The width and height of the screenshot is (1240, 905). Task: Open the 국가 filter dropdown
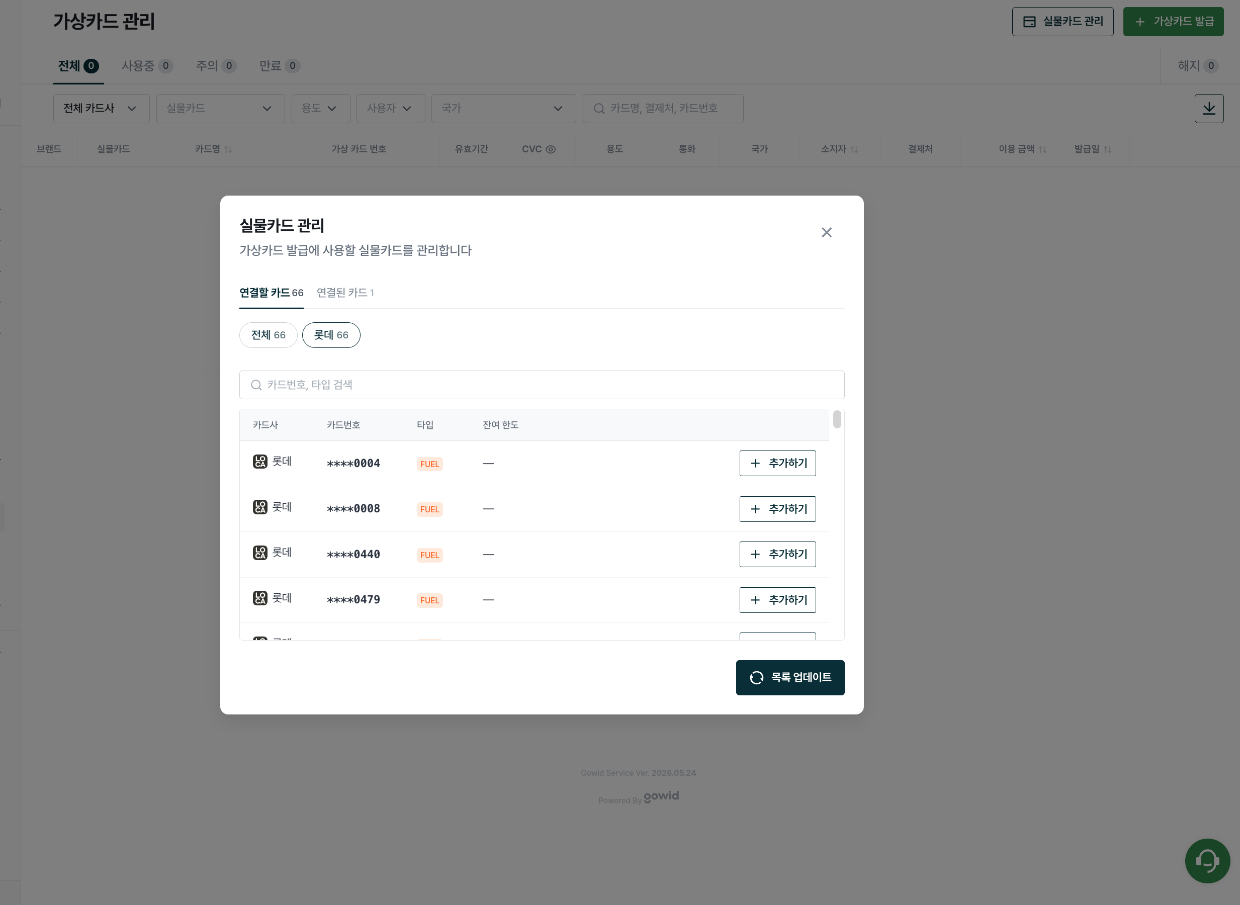(x=503, y=109)
